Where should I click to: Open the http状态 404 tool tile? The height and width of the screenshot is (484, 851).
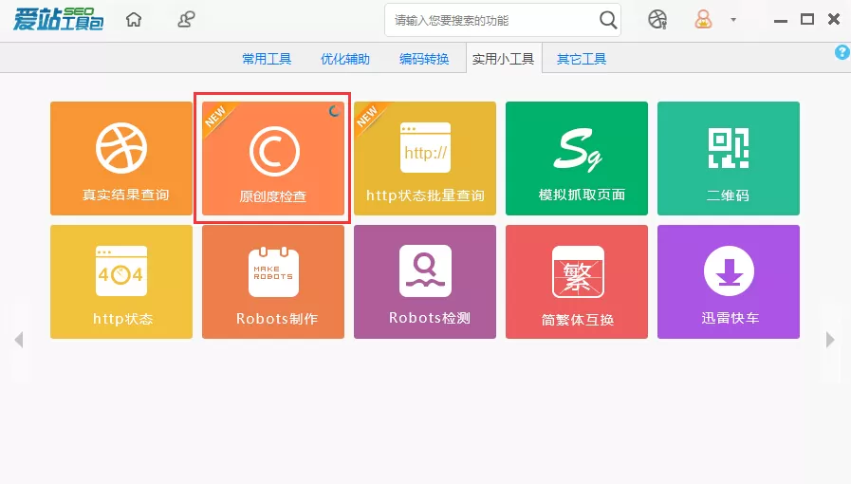coord(121,282)
